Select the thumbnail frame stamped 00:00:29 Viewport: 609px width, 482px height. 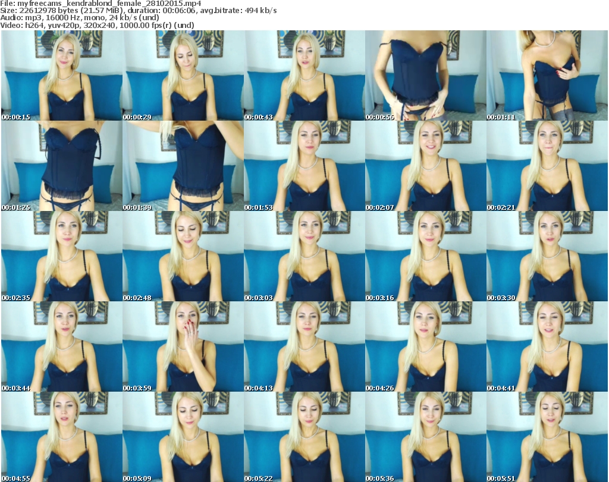183,75
